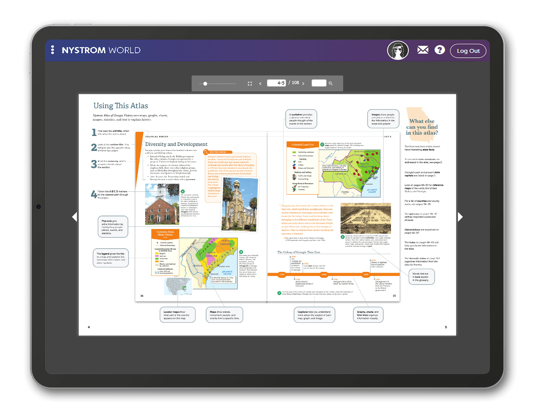533x411 pixels.
Task: Click the Log Out button
Action: coord(468,50)
